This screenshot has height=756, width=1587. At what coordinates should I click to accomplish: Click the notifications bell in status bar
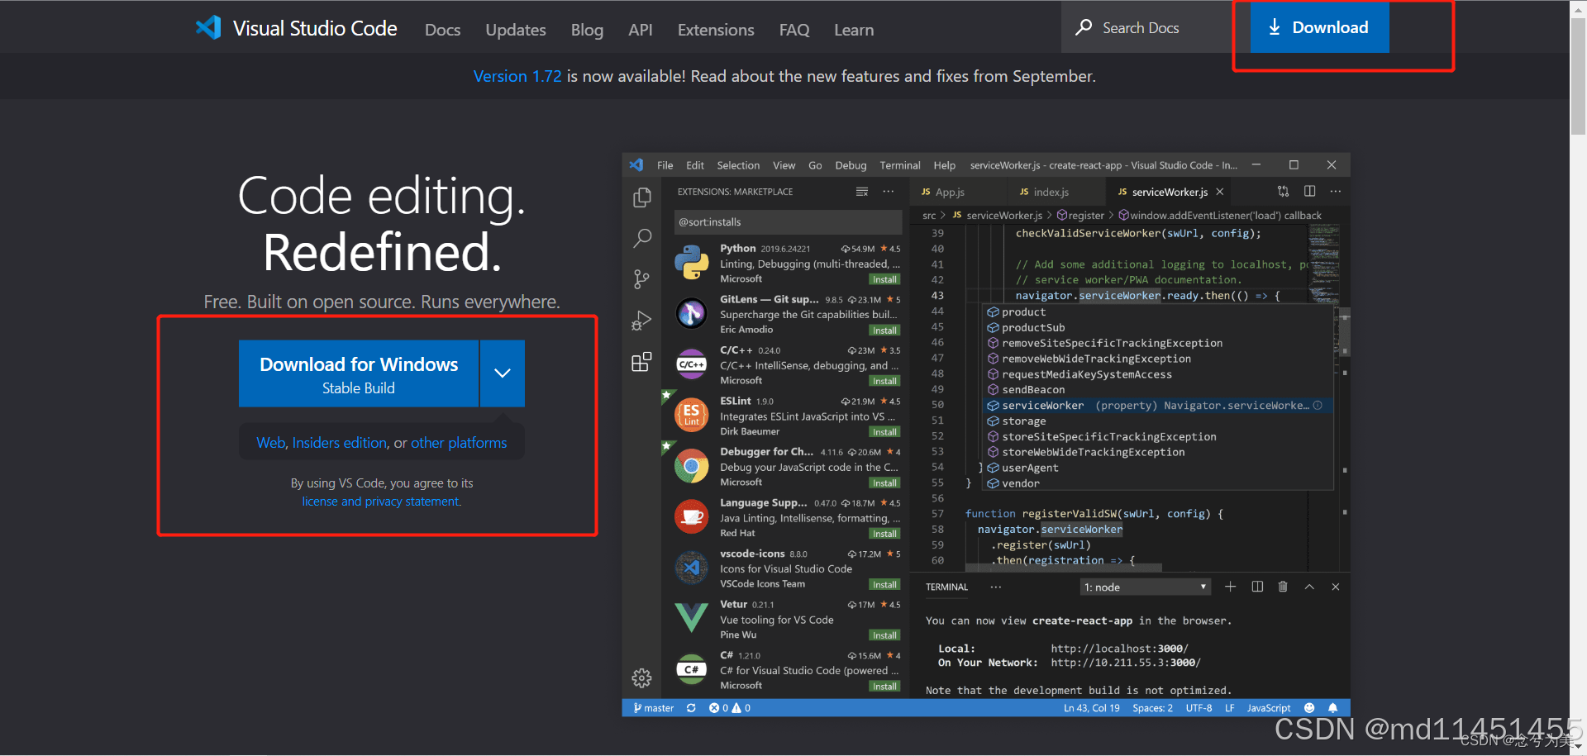click(x=1332, y=708)
